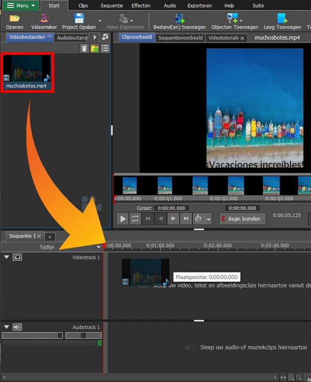This screenshot has width=311, height=382.
Task: Show more bin tabs arrow
Action: 95,37
